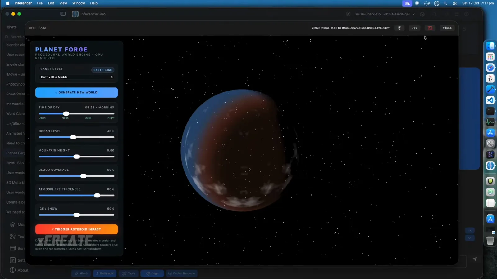The height and width of the screenshot is (279, 497).
Task: Open Models section icon in sidebar
Action: point(13,225)
